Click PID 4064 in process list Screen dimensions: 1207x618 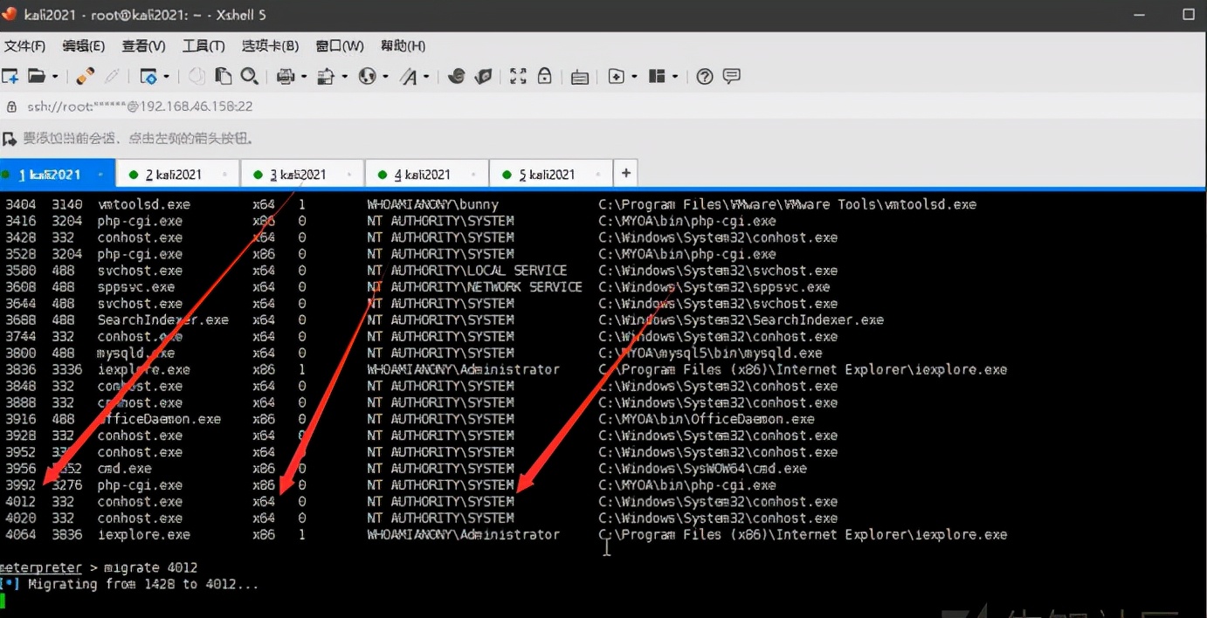pos(20,534)
